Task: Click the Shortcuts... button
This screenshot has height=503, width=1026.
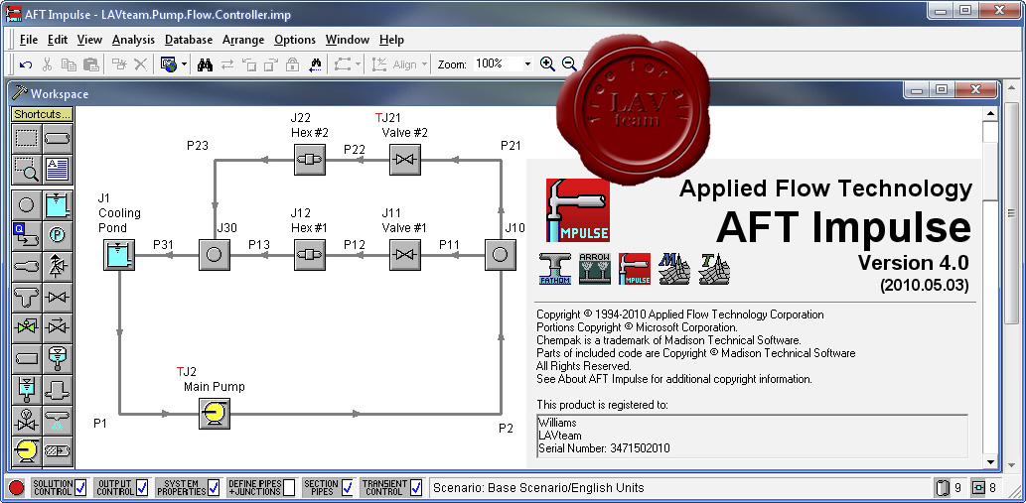Action: (43, 114)
